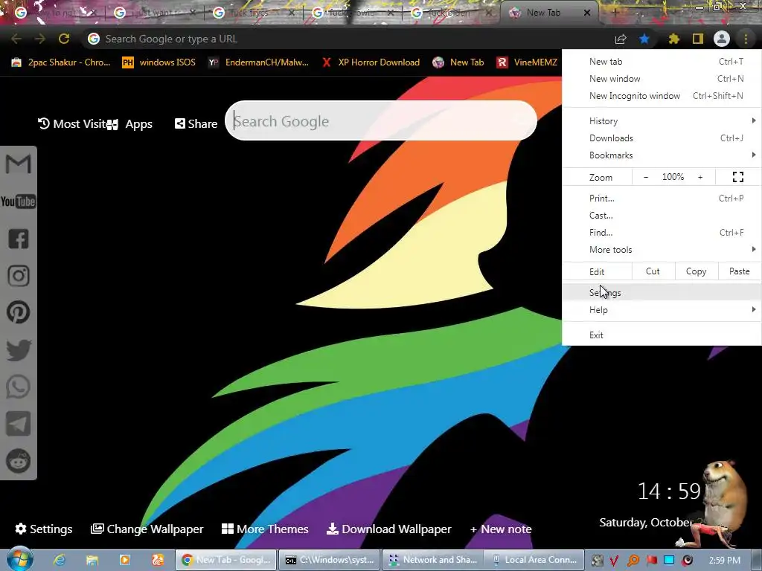
Task: Decrease zoom with the minus button
Action: [646, 177]
